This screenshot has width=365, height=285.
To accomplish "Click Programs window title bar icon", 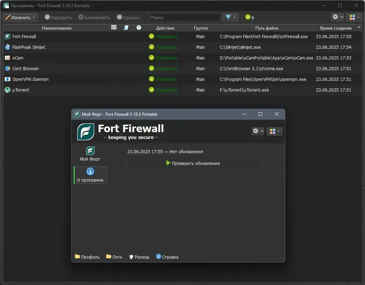I will click(x=6, y=5).
